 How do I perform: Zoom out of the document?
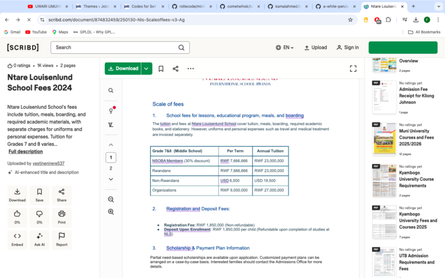pyautogui.click(x=111, y=199)
